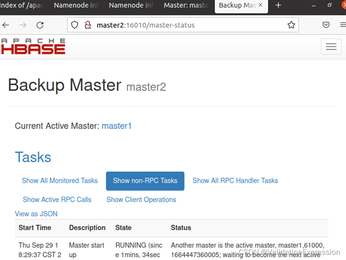Click the Apache HBase logo
The width and height of the screenshot is (346, 260).
[x=33, y=46]
